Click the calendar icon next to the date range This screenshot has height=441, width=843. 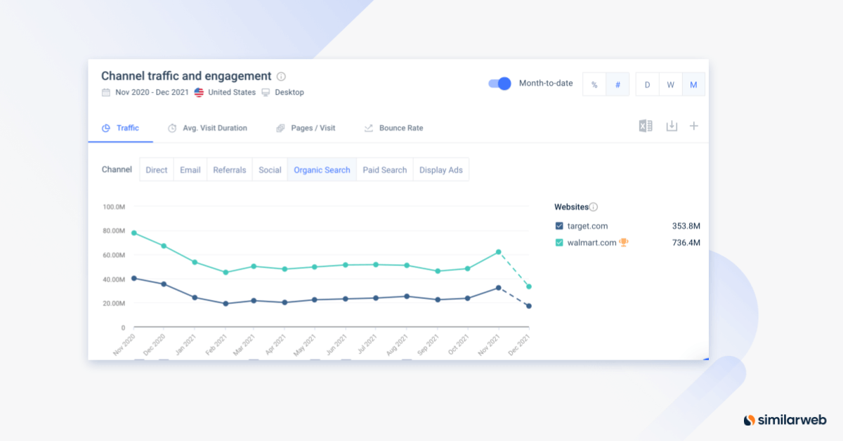[x=106, y=92]
